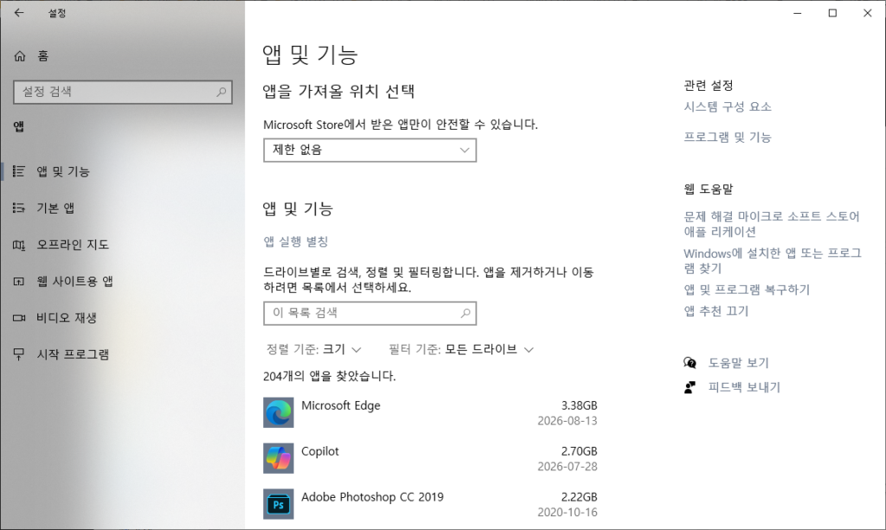This screenshot has height=530, width=886.
Task: Open the 앱 추천 끄기 link
Action: [716, 311]
